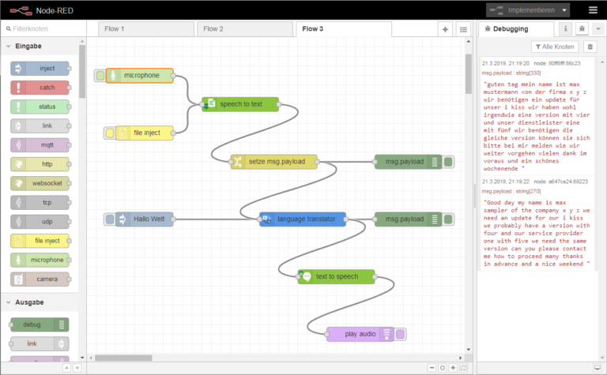Select the upper msg.payload debug node
Screen dimensions: 607x375
(408, 162)
